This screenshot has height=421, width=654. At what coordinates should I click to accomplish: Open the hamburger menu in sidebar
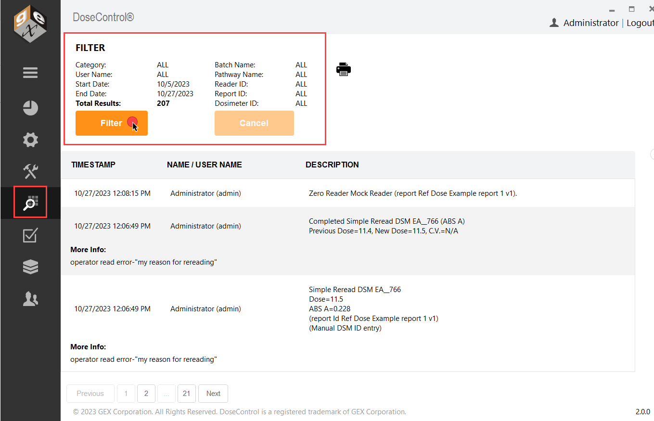pos(30,73)
